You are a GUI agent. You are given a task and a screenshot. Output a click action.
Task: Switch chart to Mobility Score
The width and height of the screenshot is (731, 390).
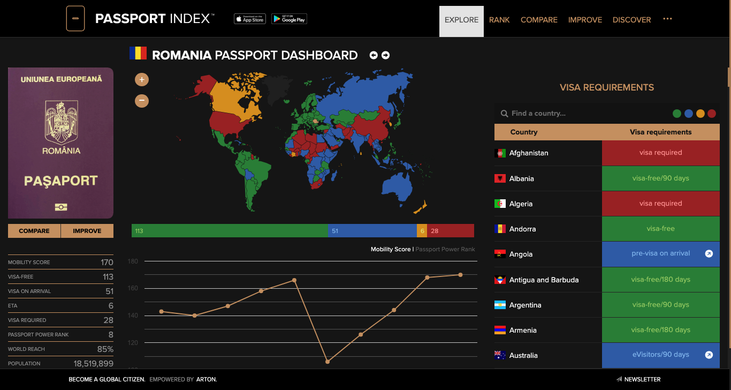(x=391, y=249)
